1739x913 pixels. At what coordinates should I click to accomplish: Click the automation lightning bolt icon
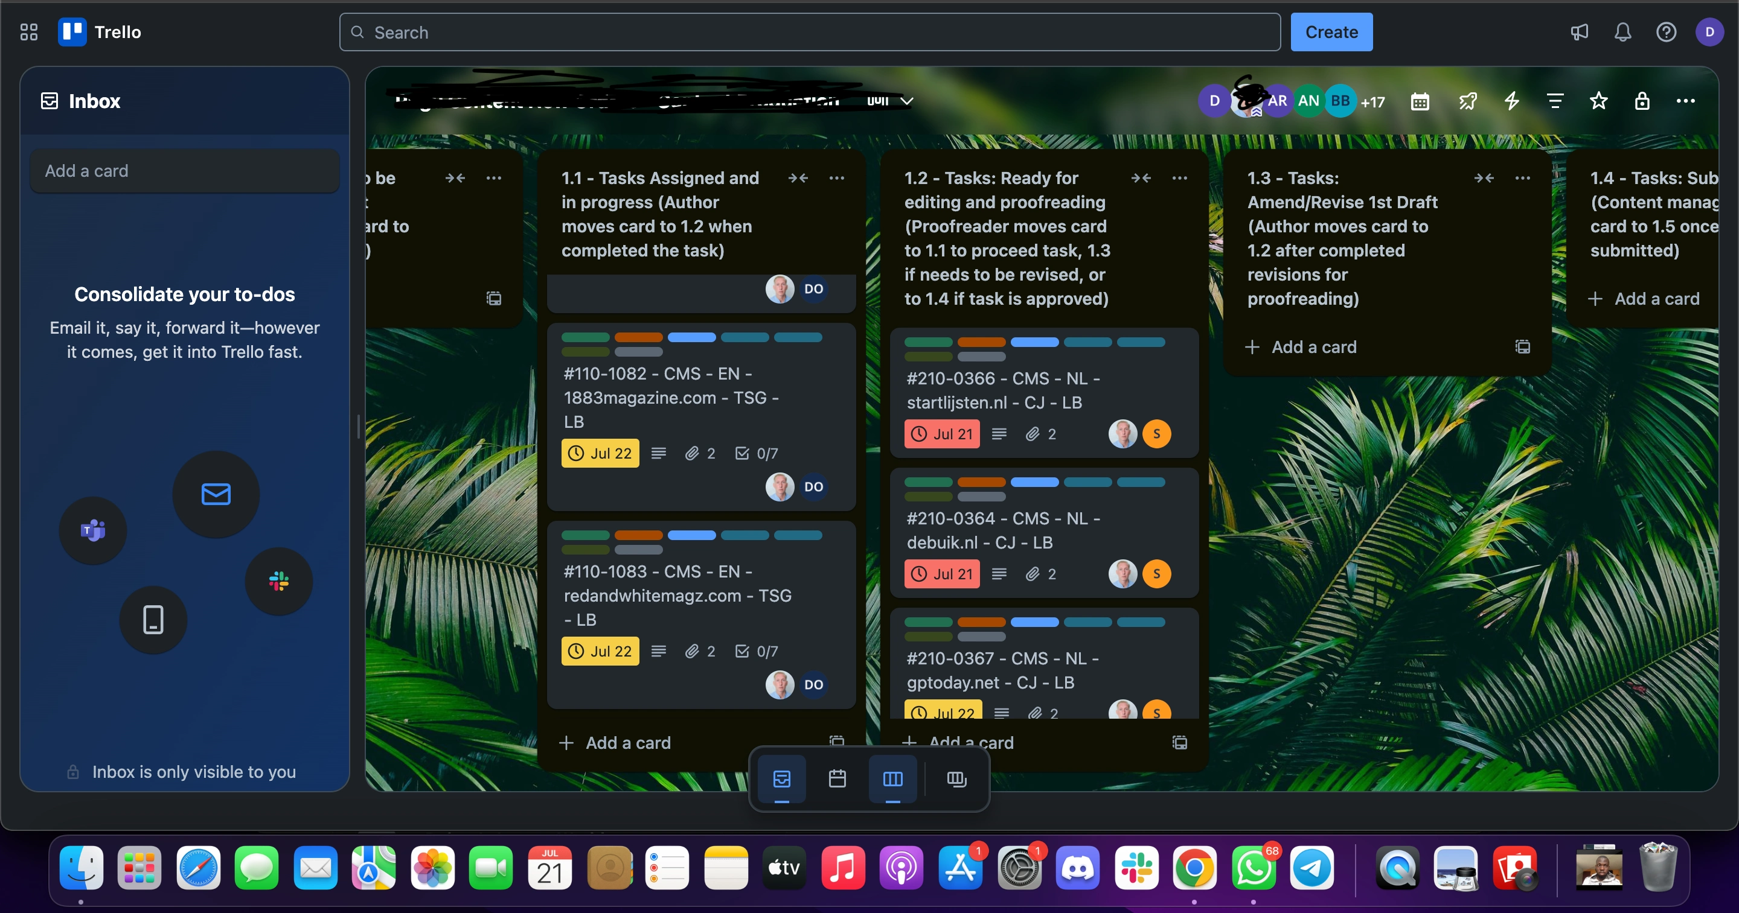pos(1511,101)
